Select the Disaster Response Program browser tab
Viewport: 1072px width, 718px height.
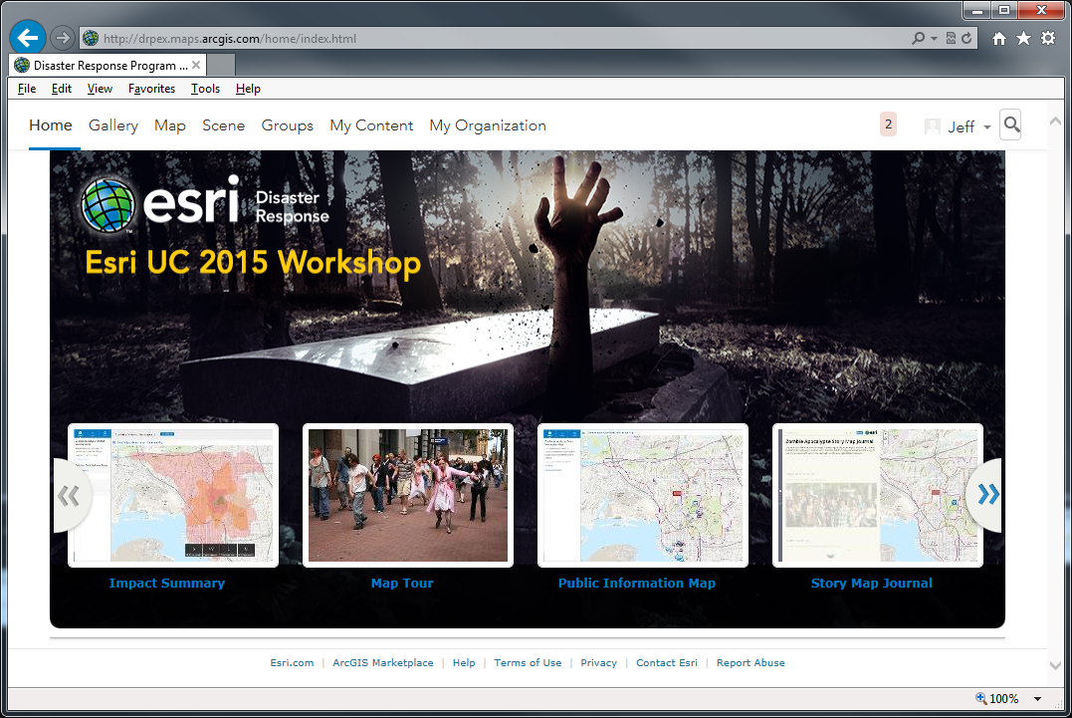[x=107, y=66]
